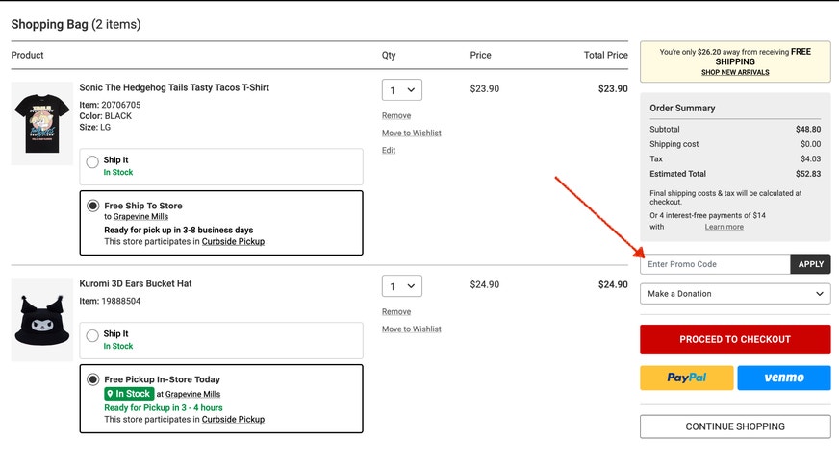Click the Enter Promo Code field

pos(716,264)
